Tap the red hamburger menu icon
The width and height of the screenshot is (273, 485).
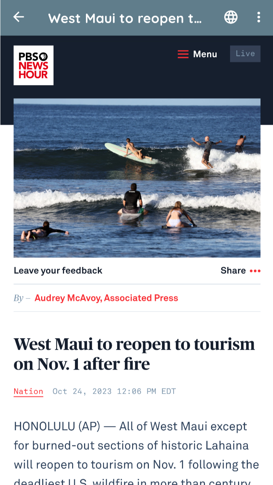point(183,54)
